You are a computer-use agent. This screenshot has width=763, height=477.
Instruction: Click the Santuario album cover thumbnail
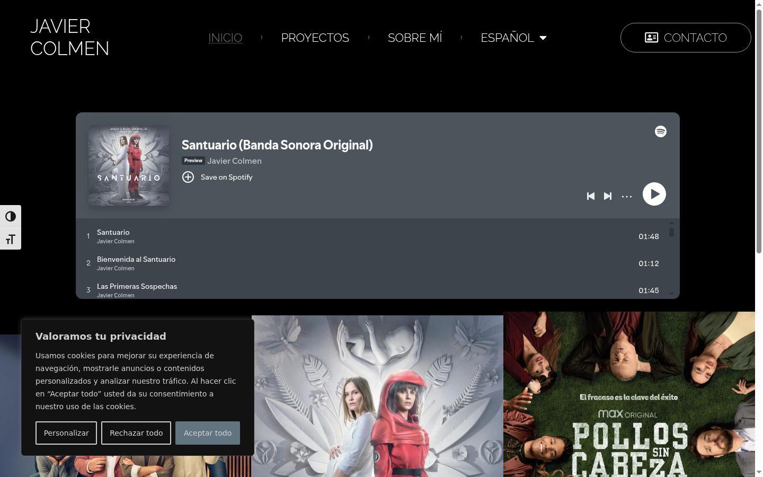pyautogui.click(x=129, y=165)
